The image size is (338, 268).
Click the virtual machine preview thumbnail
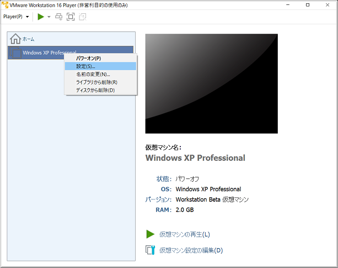pyautogui.click(x=212, y=83)
